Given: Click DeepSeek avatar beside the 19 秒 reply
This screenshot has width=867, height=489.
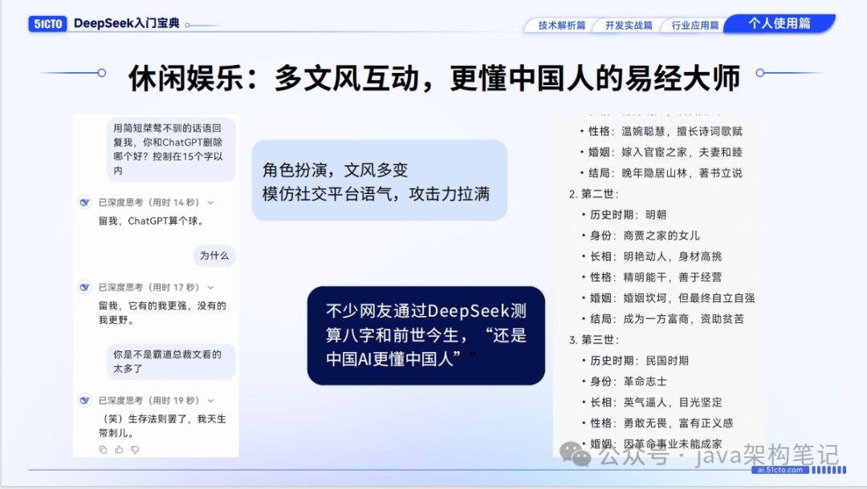Looking at the screenshot, I should 84,401.
